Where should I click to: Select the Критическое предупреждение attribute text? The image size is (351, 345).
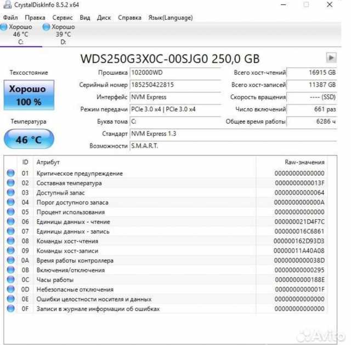80,174
